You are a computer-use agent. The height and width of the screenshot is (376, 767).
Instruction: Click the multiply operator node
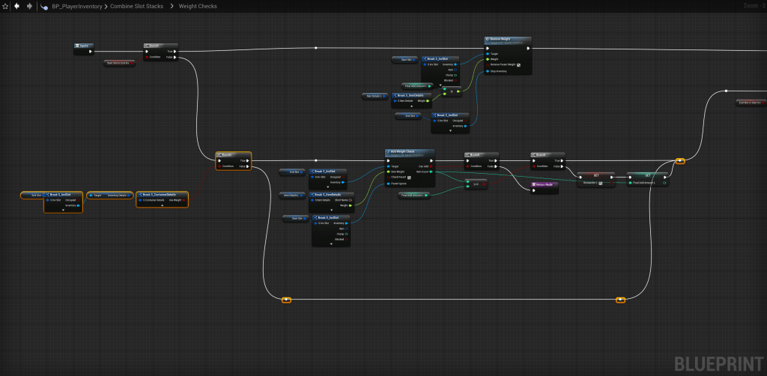click(452, 92)
